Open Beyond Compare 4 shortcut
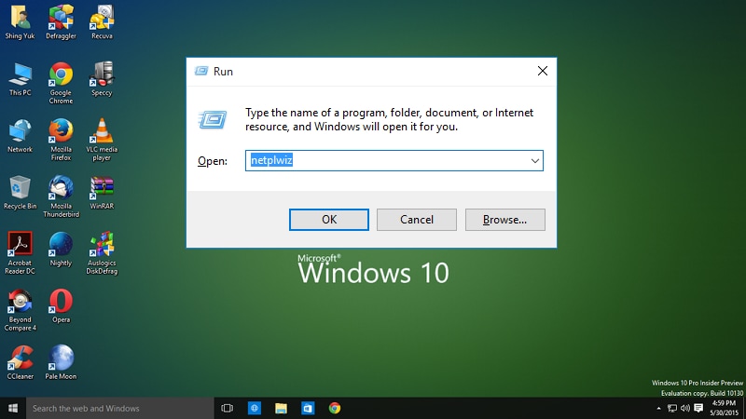Viewport: 746px width, 419px height. (x=20, y=310)
